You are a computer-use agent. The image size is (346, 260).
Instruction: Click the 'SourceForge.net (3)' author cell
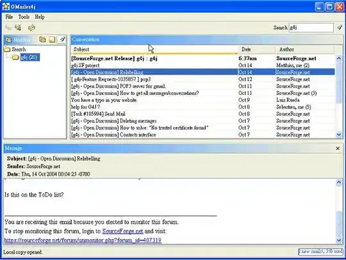[297, 93]
